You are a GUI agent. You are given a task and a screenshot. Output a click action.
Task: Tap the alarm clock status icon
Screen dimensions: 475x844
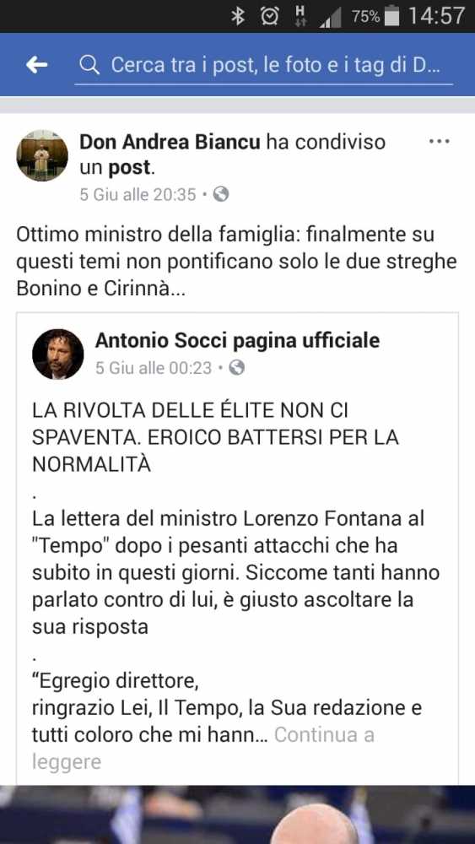[269, 17]
